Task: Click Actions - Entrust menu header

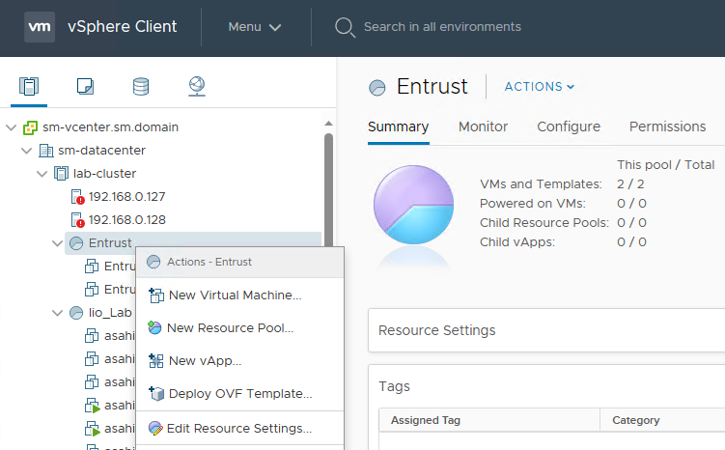Action: coord(240,263)
